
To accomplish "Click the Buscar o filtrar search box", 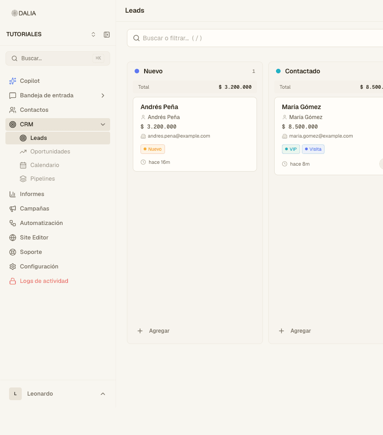I will coord(255,38).
